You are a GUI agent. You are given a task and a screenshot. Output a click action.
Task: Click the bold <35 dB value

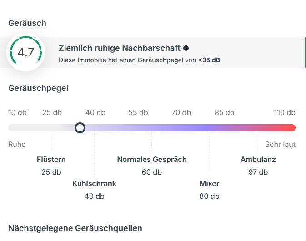point(209,60)
